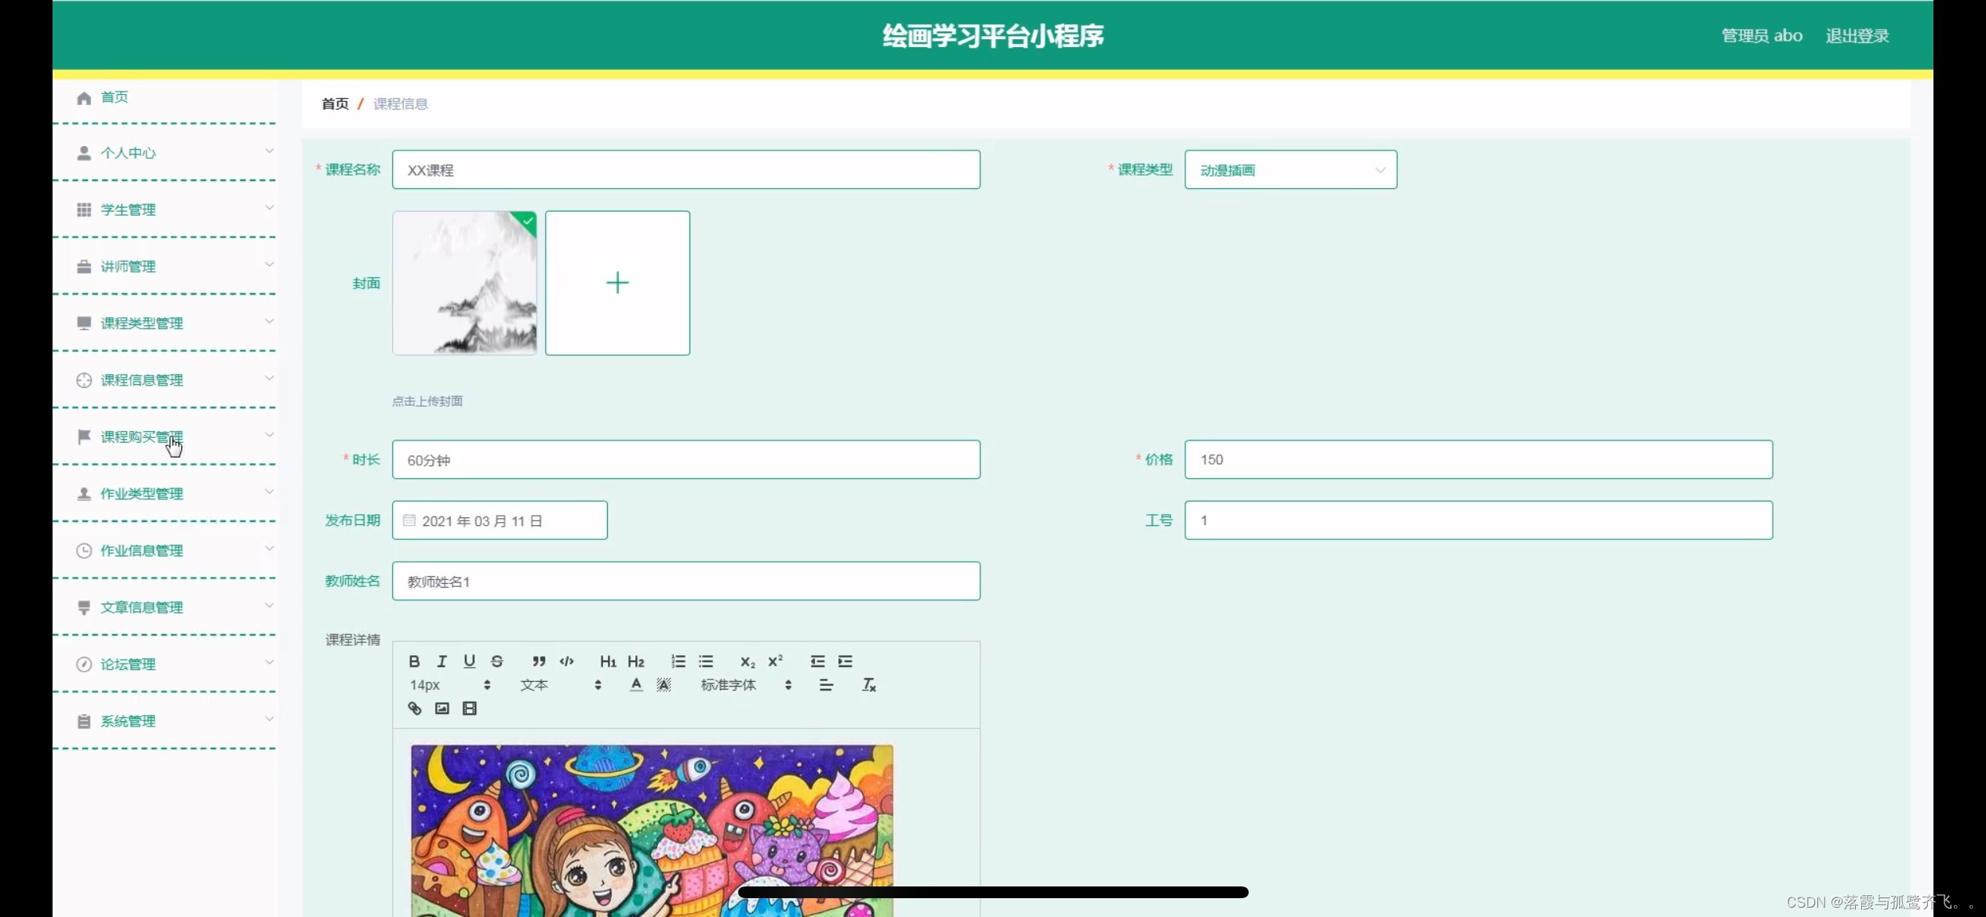Open the 文章信息管理 menu item
Viewport: 1986px width, 917px height.
(x=165, y=607)
